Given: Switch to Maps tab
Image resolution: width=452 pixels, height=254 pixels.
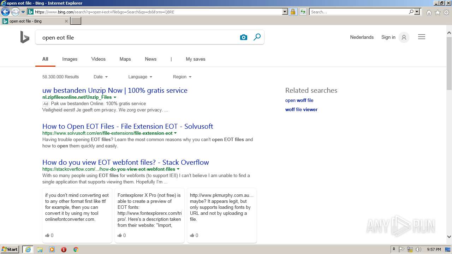Looking at the screenshot, I should (125, 59).
